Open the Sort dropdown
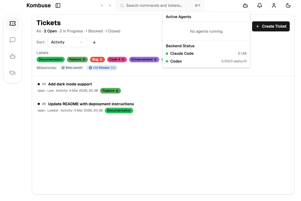The width and height of the screenshot is (301, 201). click(67, 42)
